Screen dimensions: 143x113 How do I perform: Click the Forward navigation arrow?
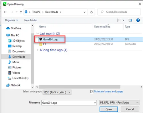point(11,12)
